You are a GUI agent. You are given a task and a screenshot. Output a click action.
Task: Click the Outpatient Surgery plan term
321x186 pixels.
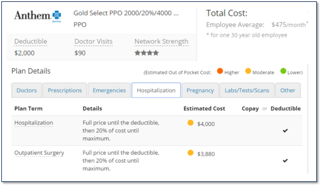[39, 153]
